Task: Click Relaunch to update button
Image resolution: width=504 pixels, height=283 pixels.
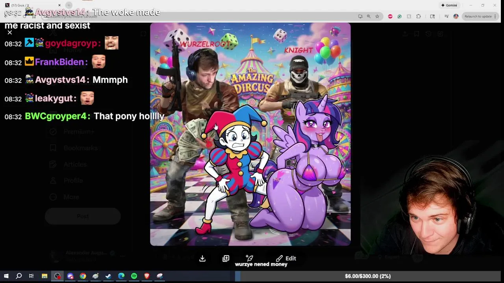Action: pyautogui.click(x=480, y=16)
